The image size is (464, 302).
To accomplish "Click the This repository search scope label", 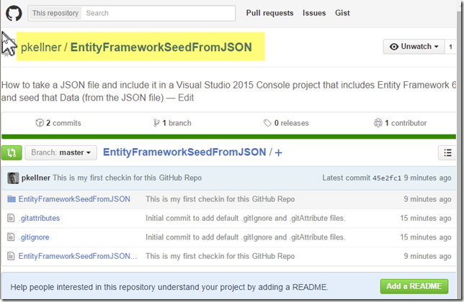I will [55, 13].
